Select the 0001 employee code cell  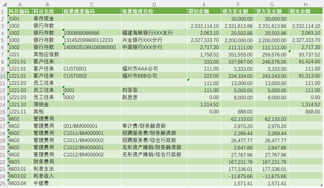tap(92, 90)
